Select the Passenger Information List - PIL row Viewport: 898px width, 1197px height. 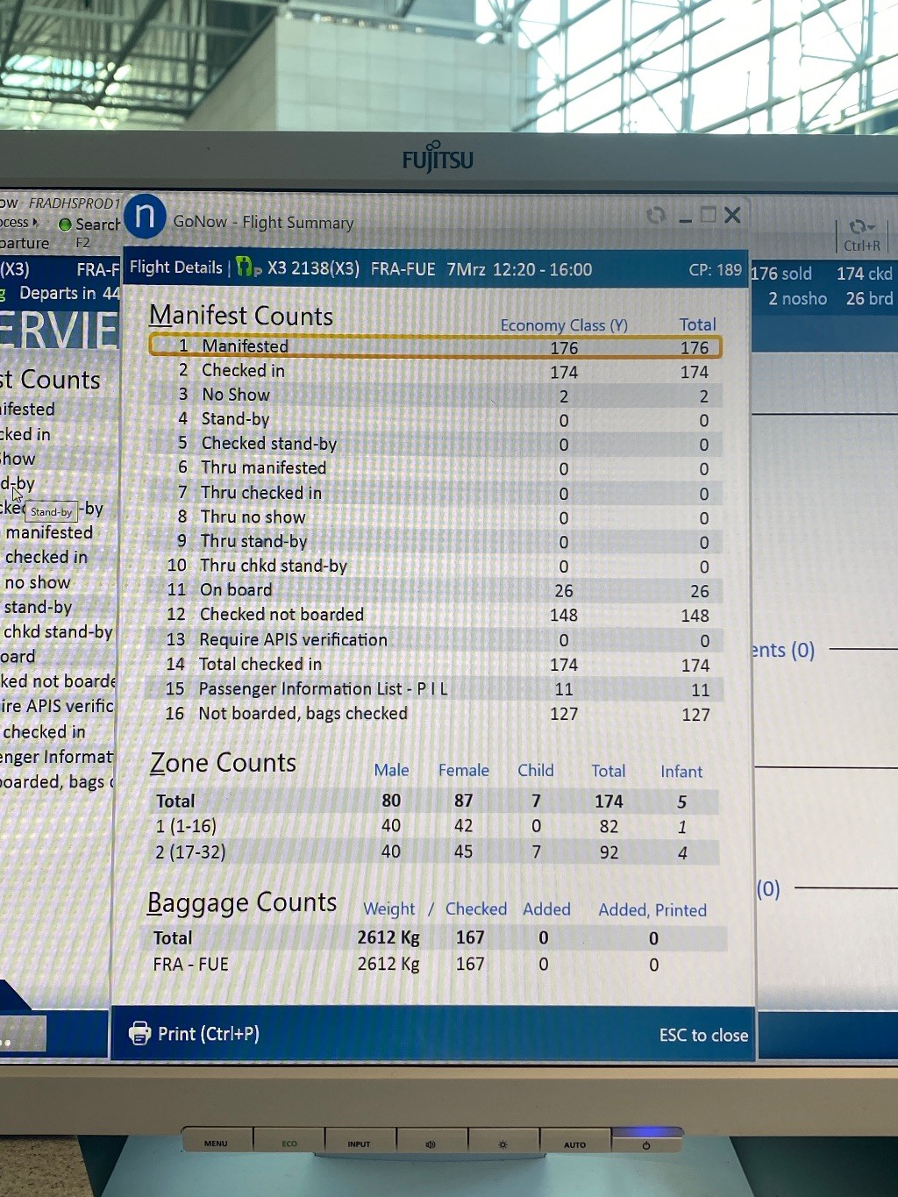435,689
